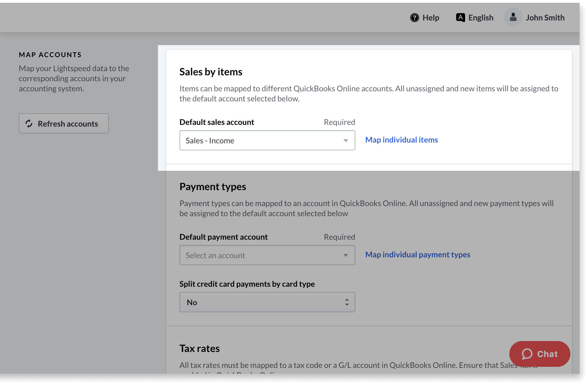Open the Help menu in the top bar

point(425,17)
